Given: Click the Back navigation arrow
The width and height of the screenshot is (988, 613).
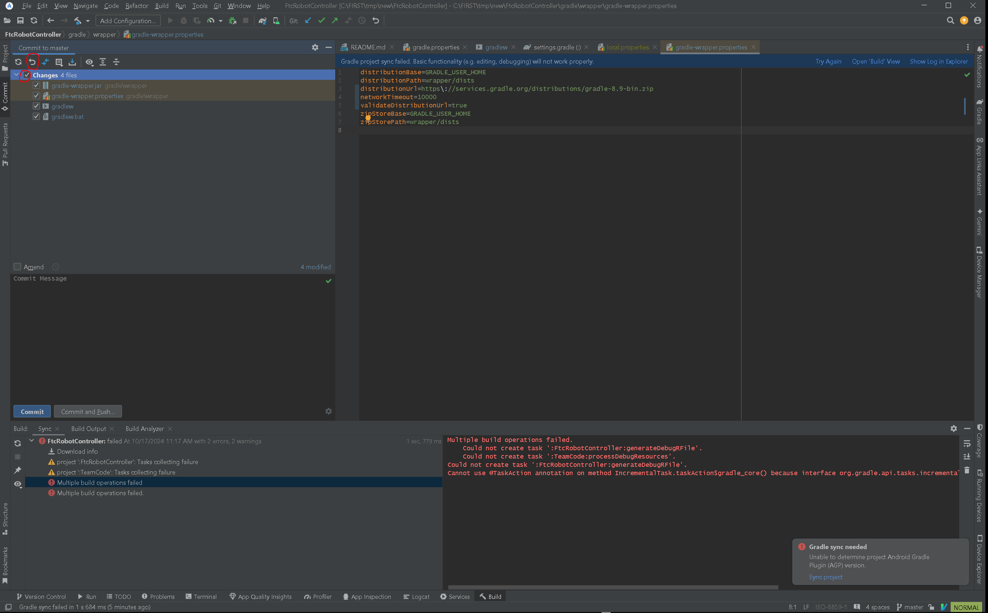Looking at the screenshot, I should [x=50, y=21].
